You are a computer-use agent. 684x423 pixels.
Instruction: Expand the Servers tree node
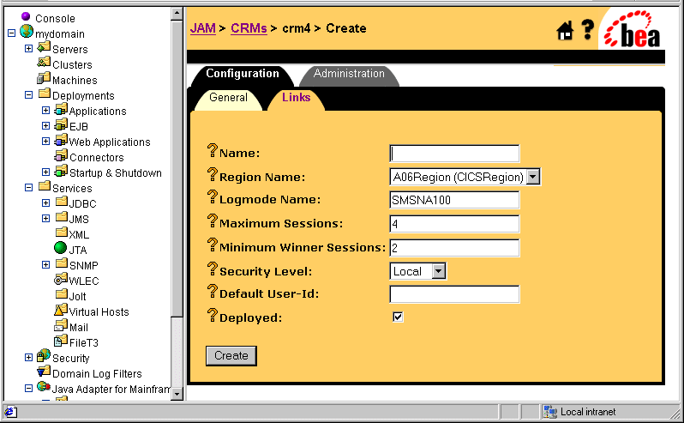(x=29, y=48)
